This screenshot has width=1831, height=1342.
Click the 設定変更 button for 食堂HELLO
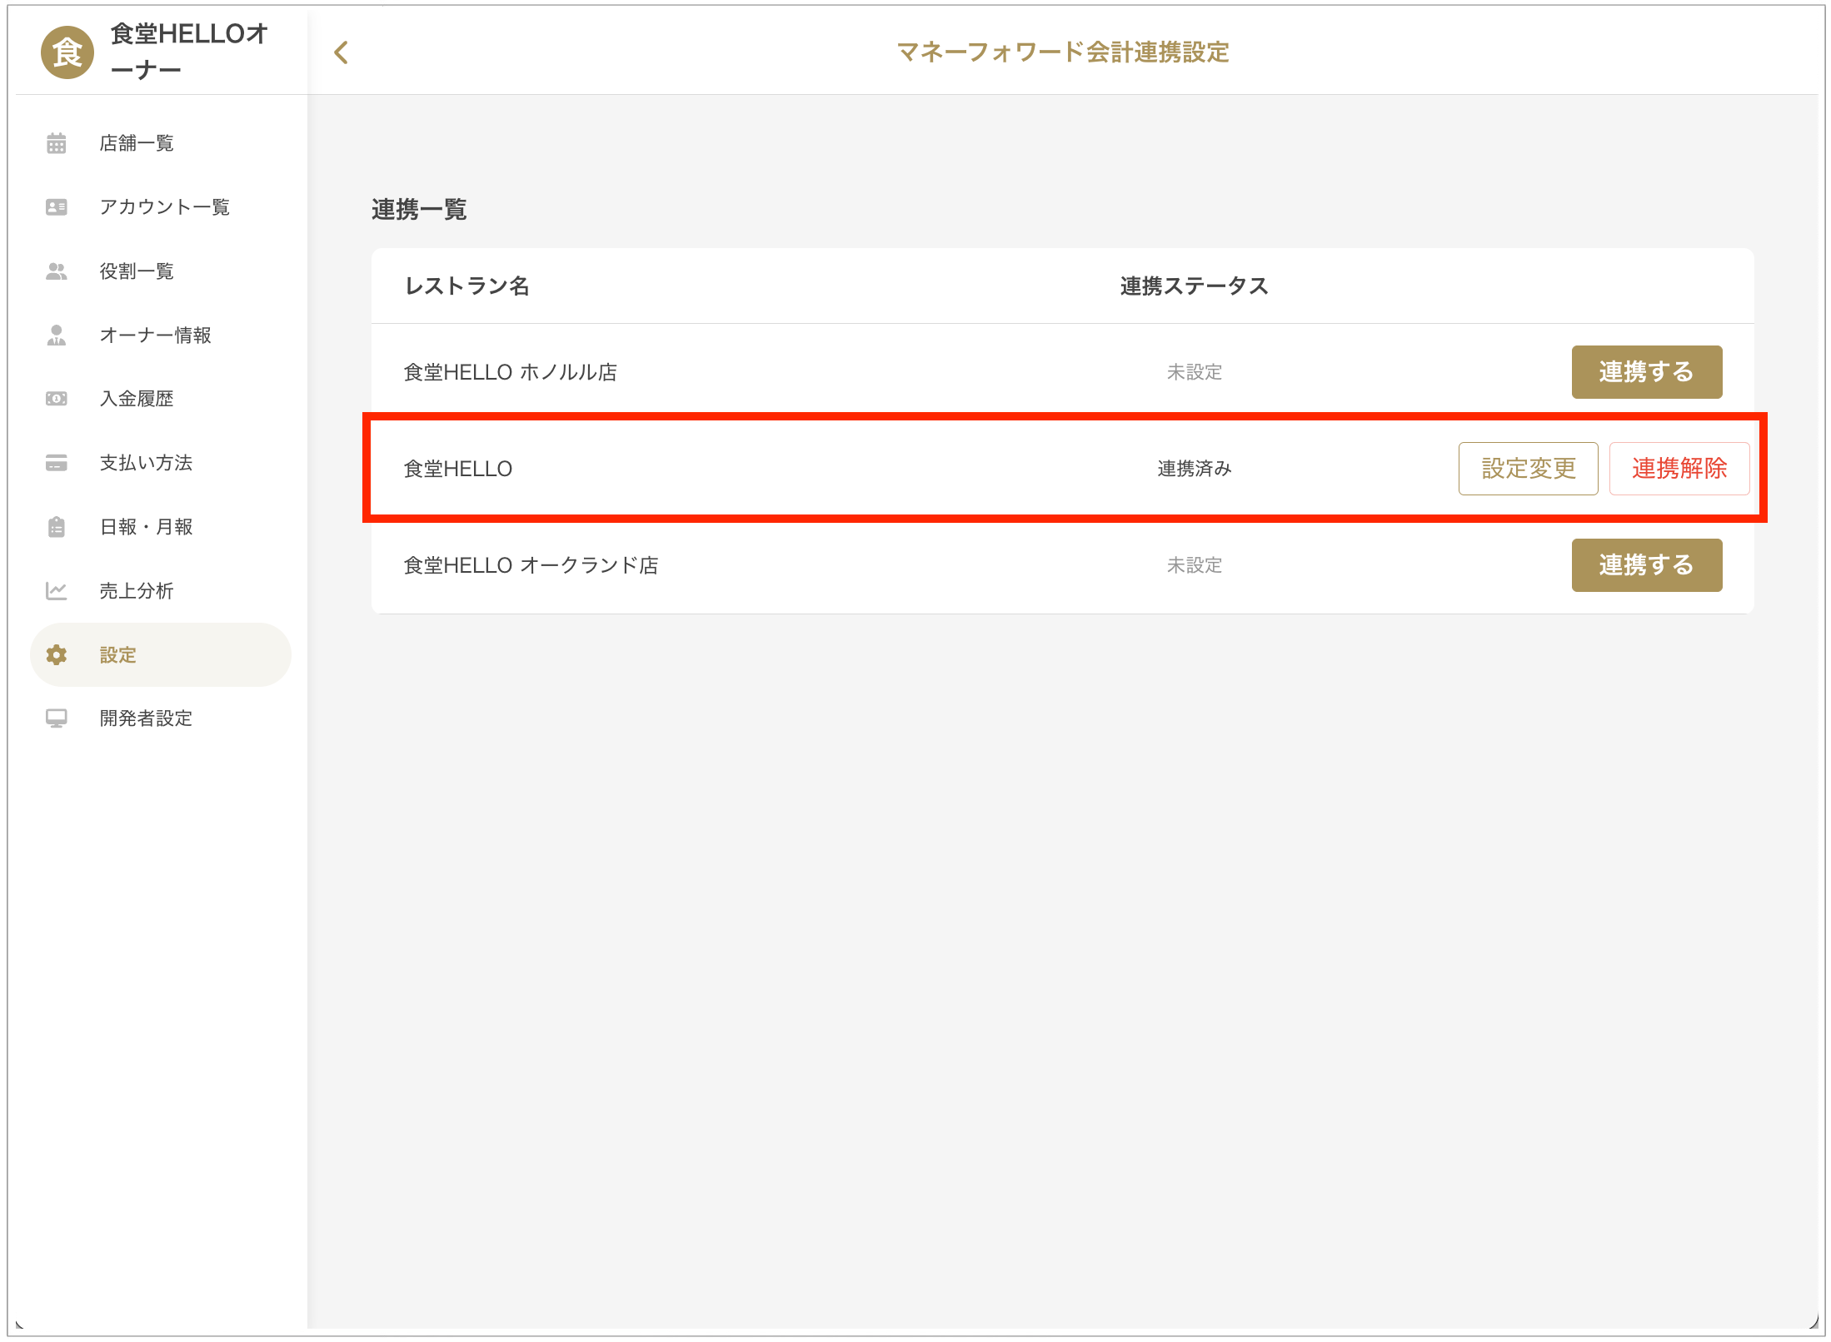click(x=1527, y=469)
